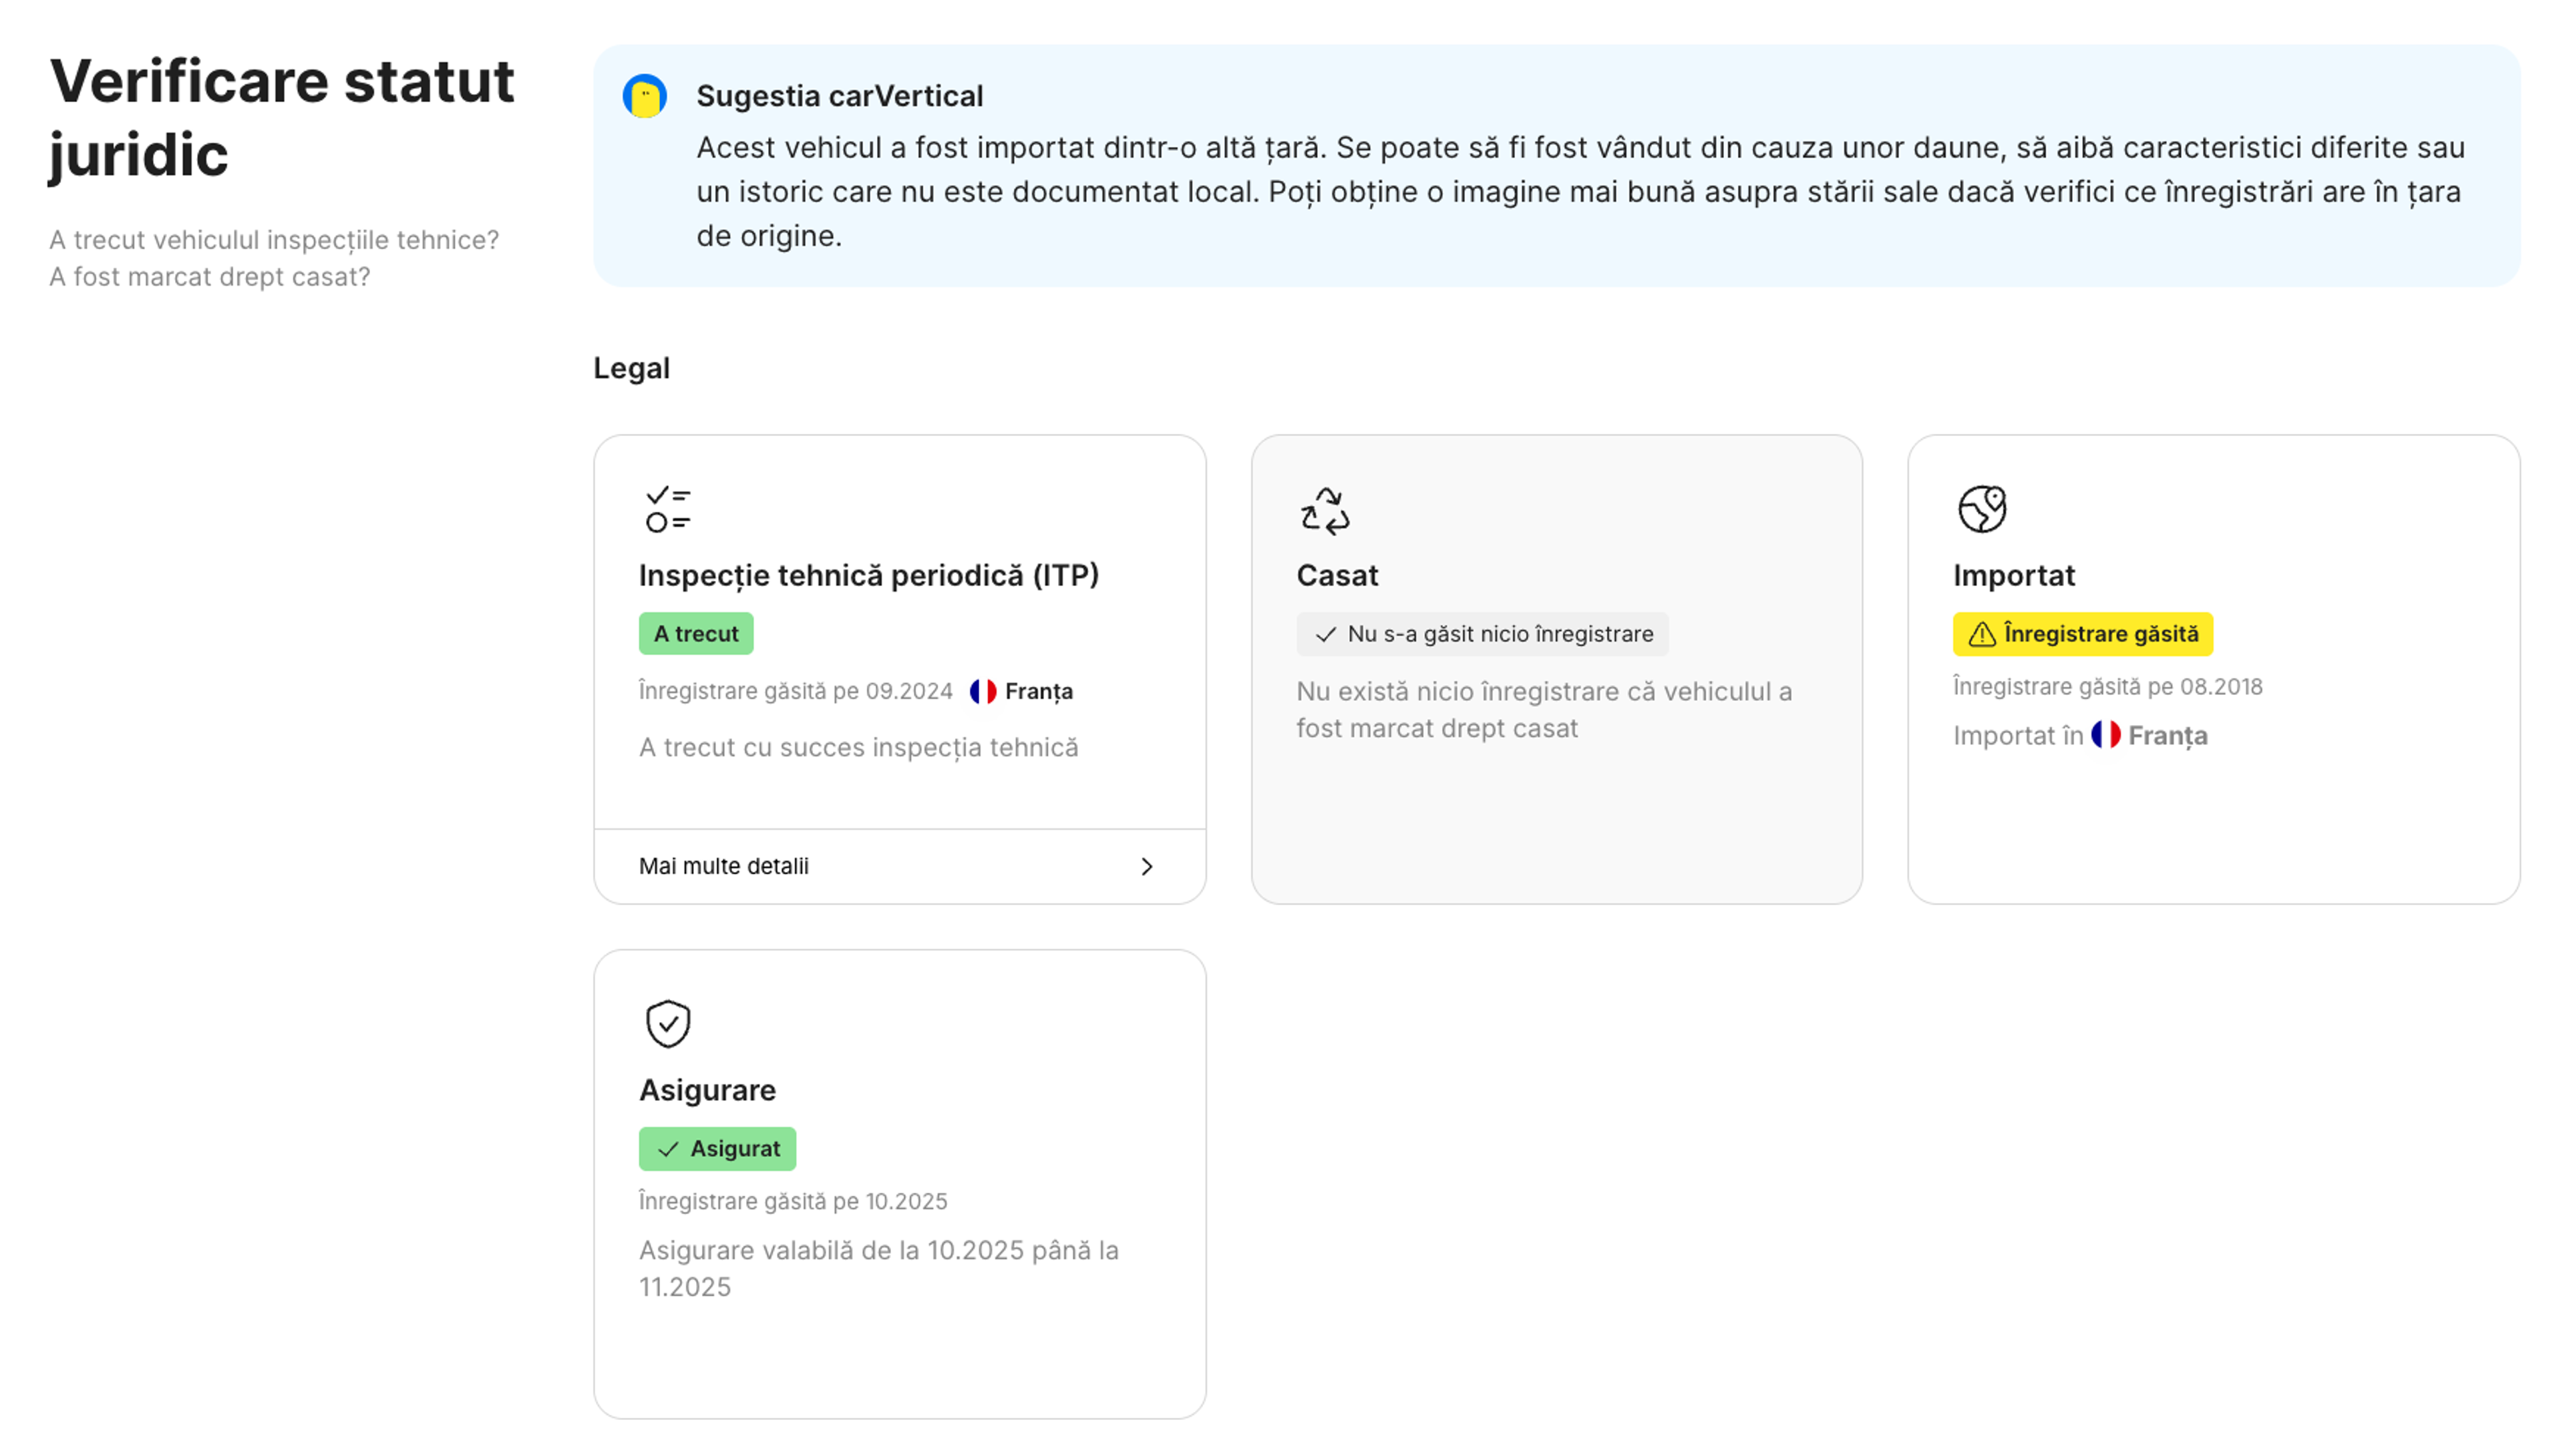
Task: Click the Legal section heading
Action: 631,368
